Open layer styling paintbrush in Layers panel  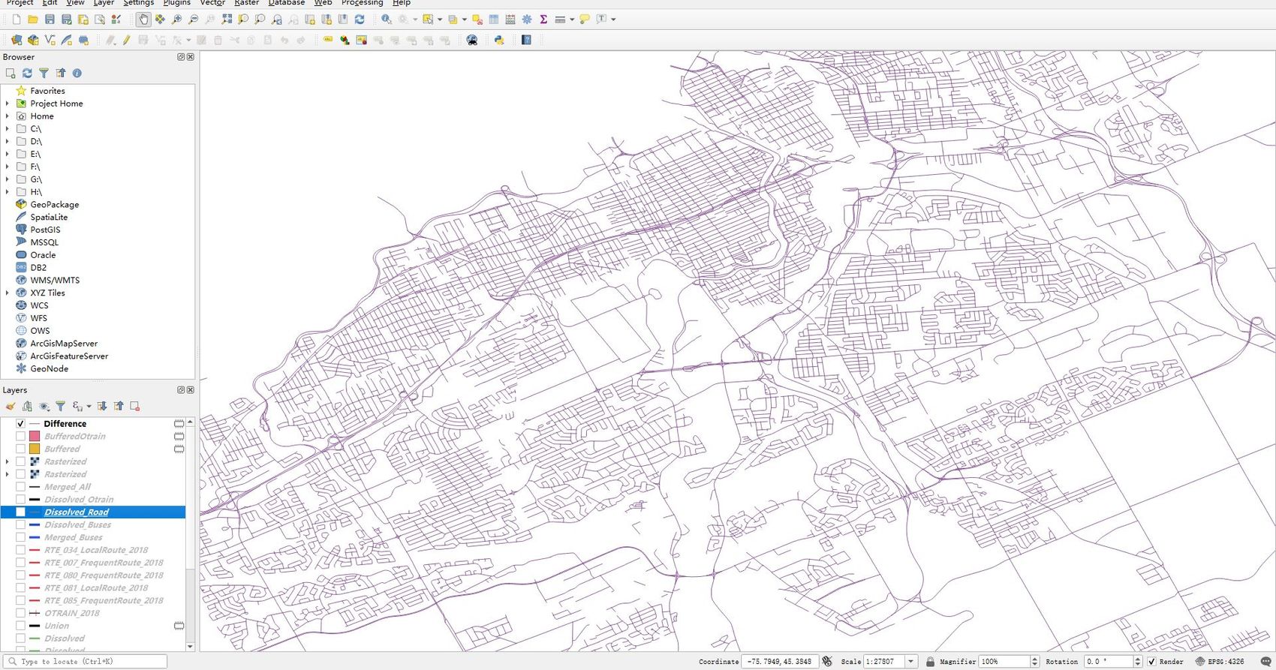point(11,406)
